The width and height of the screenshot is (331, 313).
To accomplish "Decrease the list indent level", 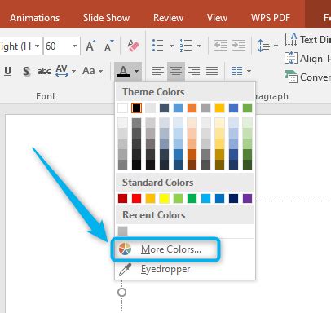I will click(x=221, y=46).
